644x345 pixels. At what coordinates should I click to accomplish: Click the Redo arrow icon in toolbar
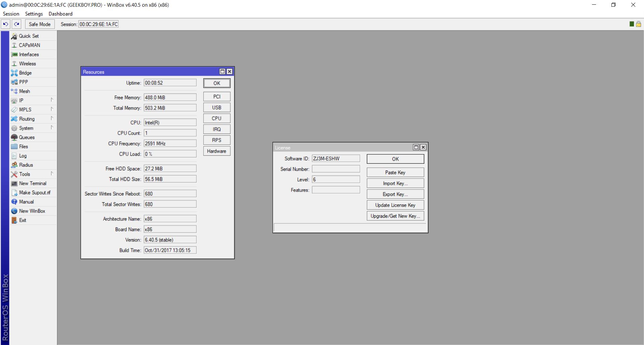pyautogui.click(x=16, y=24)
